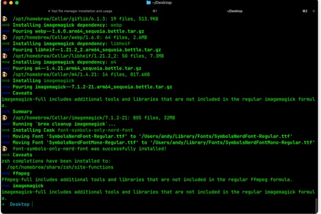Click the prompt arrow before 'Desktop'
The width and height of the screenshot is (321, 214).
[x=3, y=204]
